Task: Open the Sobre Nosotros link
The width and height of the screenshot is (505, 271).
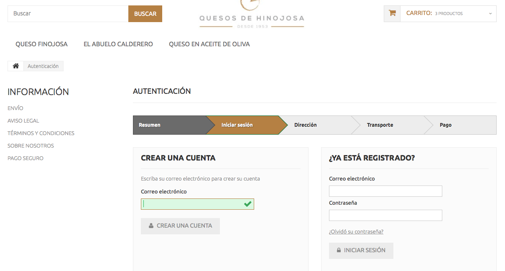Action: click(x=31, y=146)
